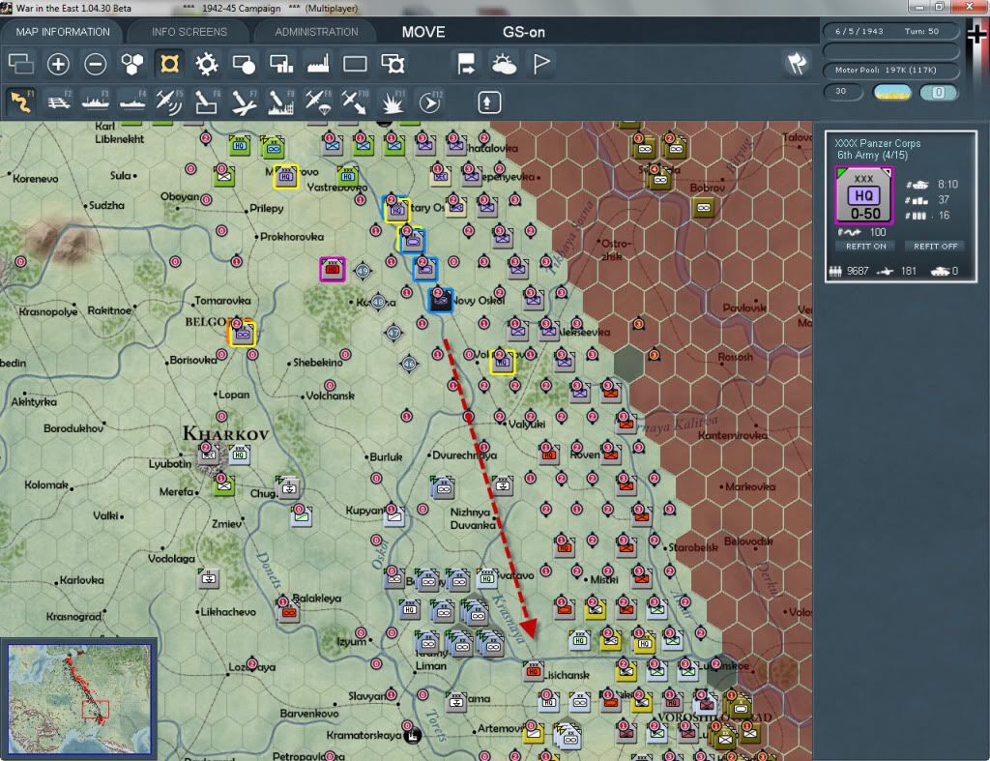Click the overlapping windows icon in the top toolbar
This screenshot has height=761, width=990.
21,64
